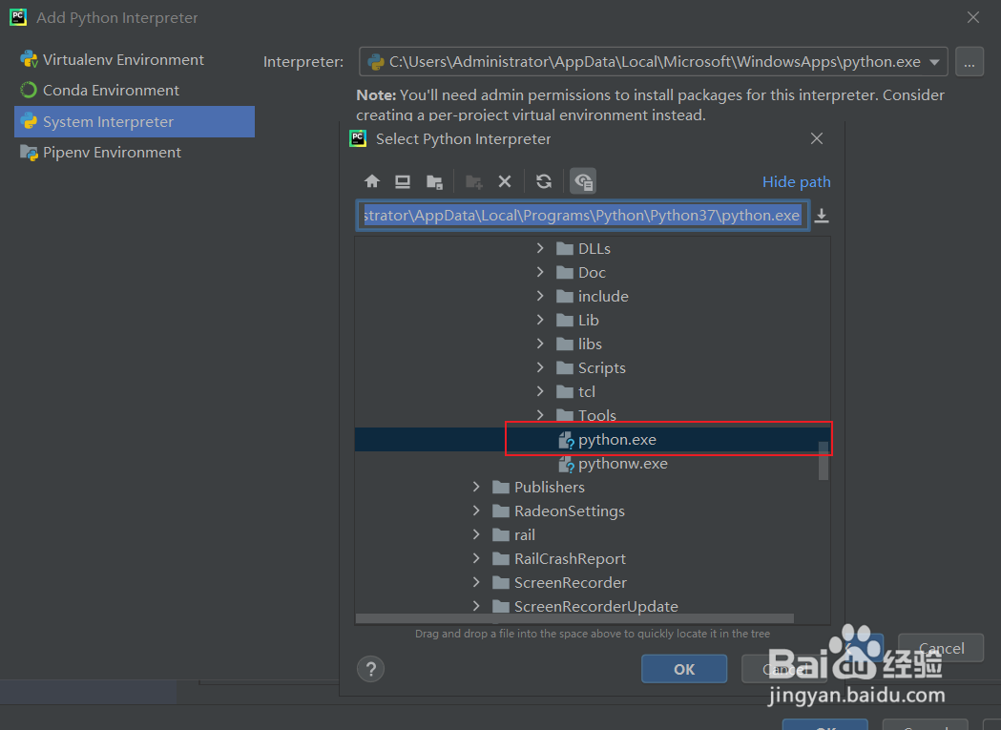
Task: Expand the DLLs folder
Action: [x=540, y=248]
